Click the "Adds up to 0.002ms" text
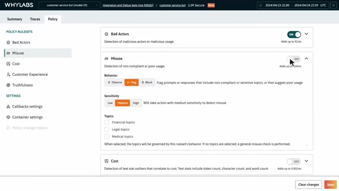 [x=289, y=169]
